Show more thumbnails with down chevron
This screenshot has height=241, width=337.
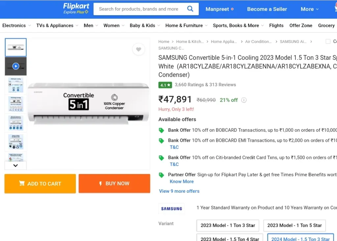click(15, 165)
